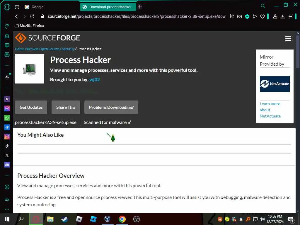Open Windows taskbar search
The height and width of the screenshot is (225, 300).
click(21, 219)
